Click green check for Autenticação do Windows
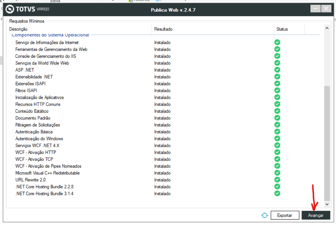 click(277, 138)
